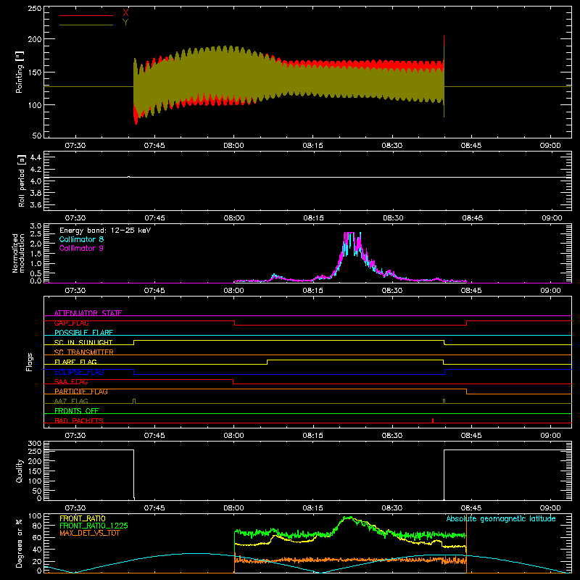The height and width of the screenshot is (580, 580).
Task: Click the orange MAX_DET_VS_TOT legend entry
Action: [90, 533]
